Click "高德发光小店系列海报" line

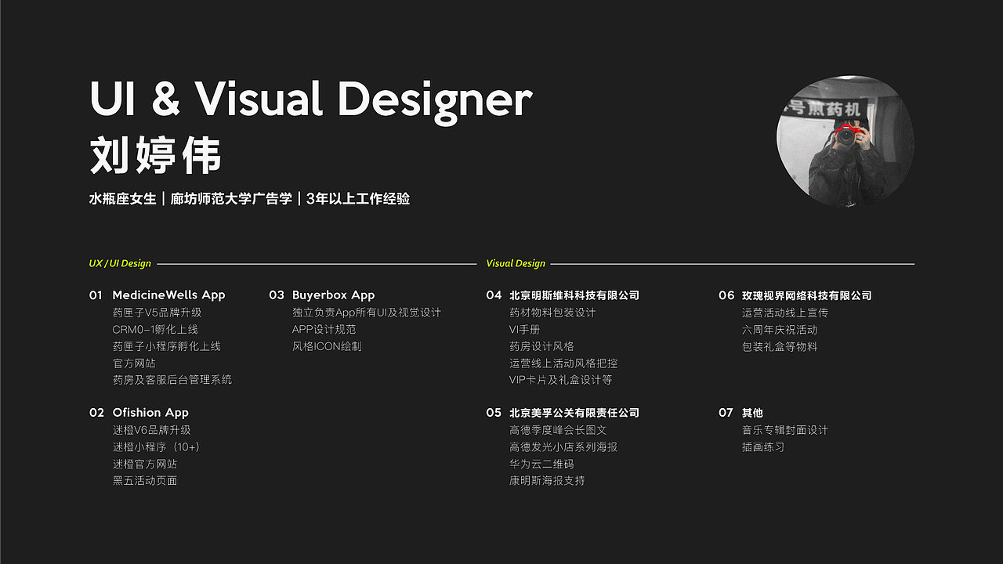point(563,447)
